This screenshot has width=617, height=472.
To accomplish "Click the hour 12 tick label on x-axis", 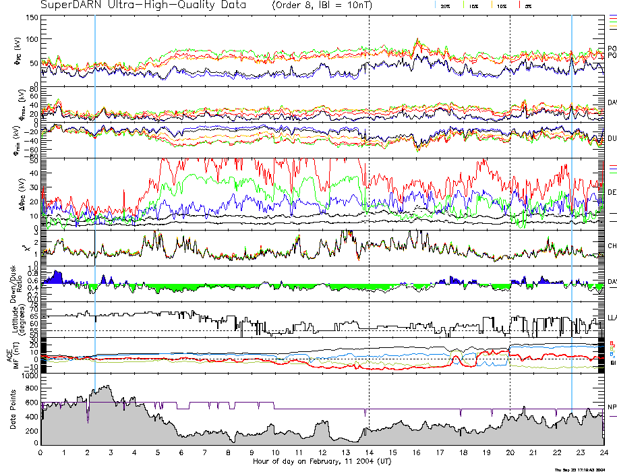I will 322,452.
